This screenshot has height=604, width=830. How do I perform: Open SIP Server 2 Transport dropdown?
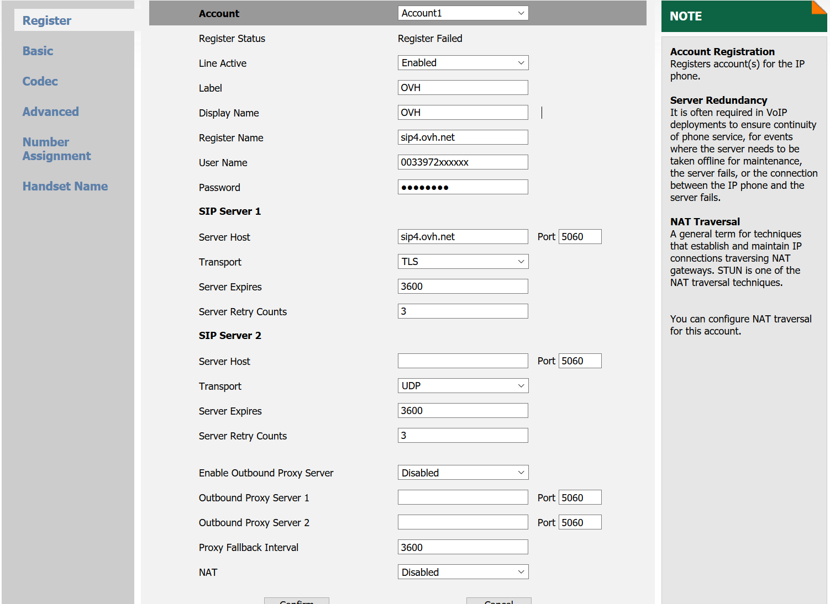[x=463, y=386]
